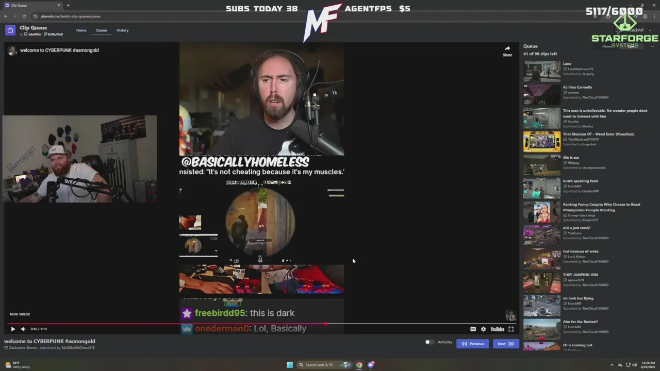Open the Windows Start menu
The image size is (660, 371).
coord(290,365)
